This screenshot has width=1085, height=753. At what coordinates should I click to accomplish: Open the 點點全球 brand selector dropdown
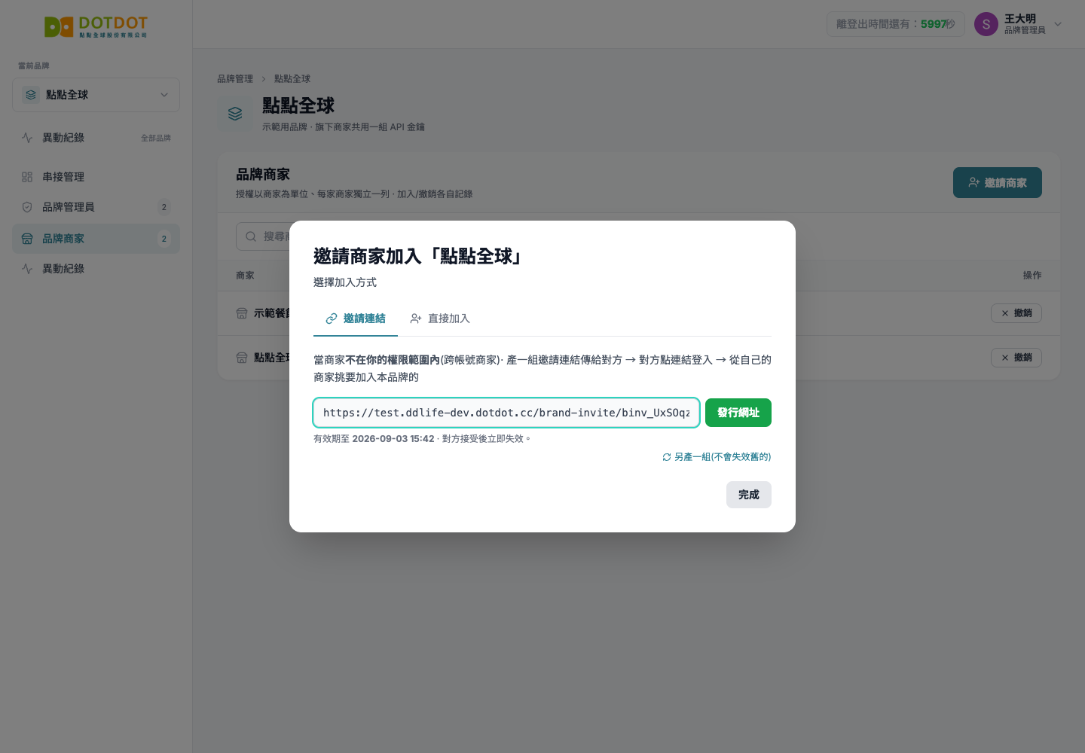click(x=96, y=95)
